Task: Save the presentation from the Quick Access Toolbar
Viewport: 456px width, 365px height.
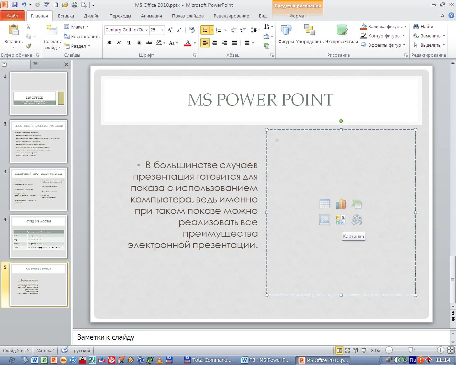Action: [15, 5]
